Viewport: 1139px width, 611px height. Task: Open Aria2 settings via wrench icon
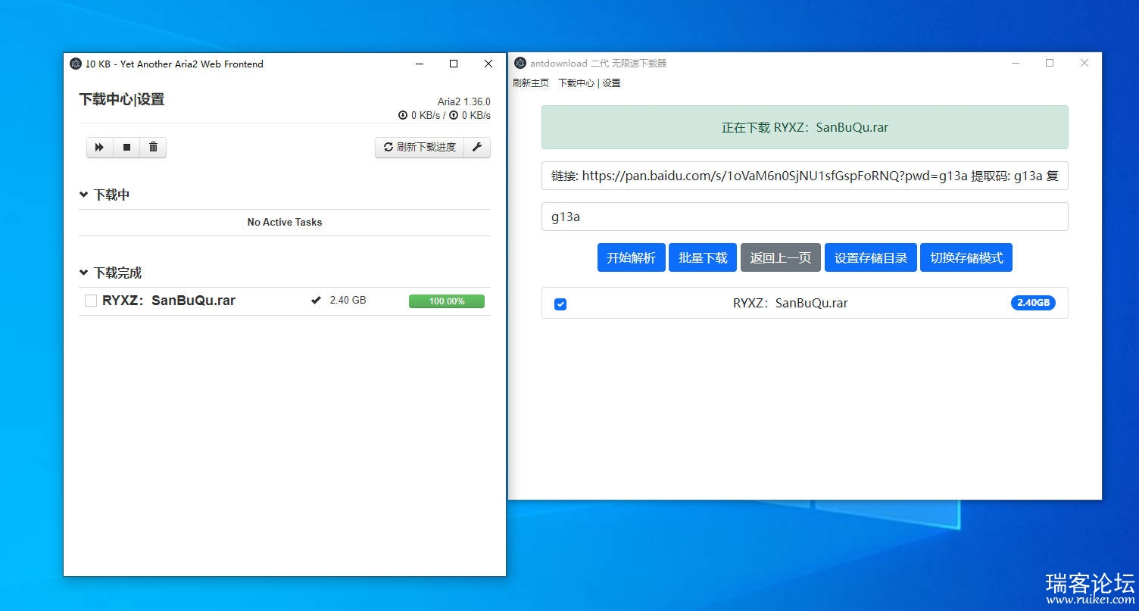click(x=477, y=147)
